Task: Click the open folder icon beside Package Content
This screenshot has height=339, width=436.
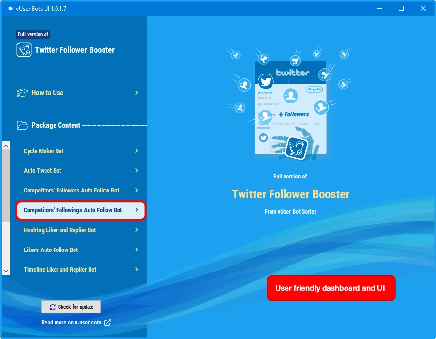Action: tap(22, 125)
